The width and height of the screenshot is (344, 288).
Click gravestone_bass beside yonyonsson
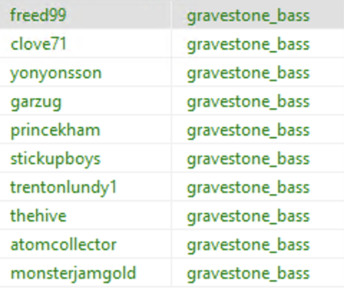[248, 74]
